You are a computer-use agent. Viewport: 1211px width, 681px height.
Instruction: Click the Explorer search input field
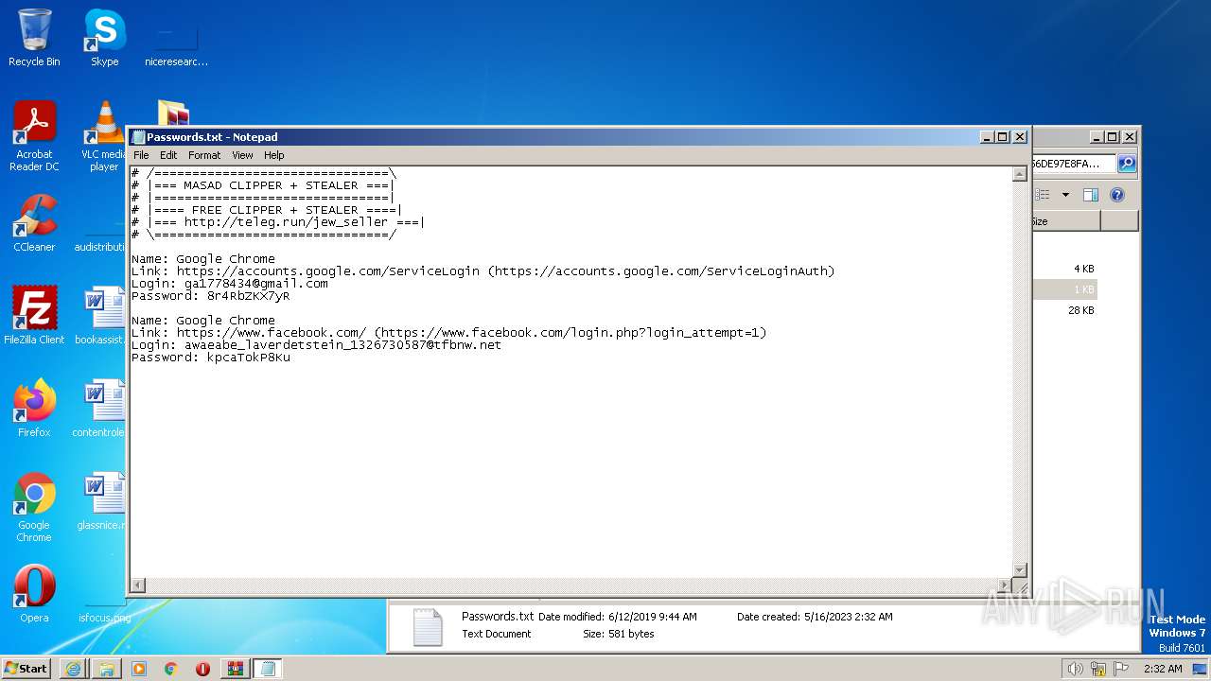pos(1074,164)
